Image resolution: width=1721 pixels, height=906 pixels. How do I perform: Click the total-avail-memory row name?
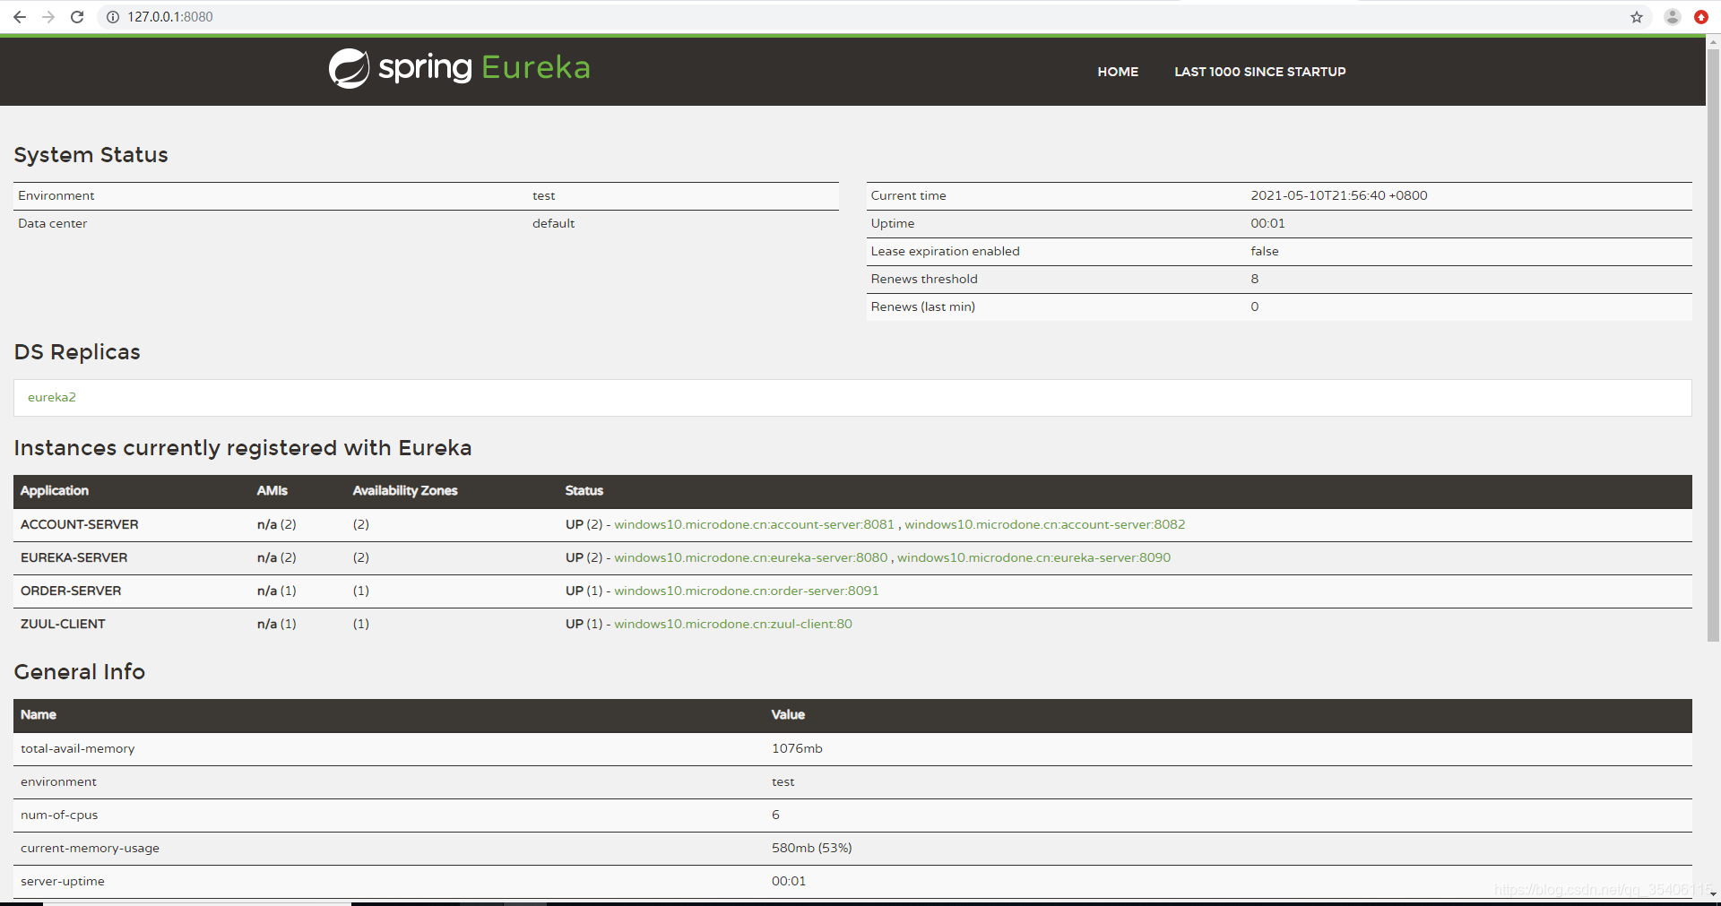[77, 748]
